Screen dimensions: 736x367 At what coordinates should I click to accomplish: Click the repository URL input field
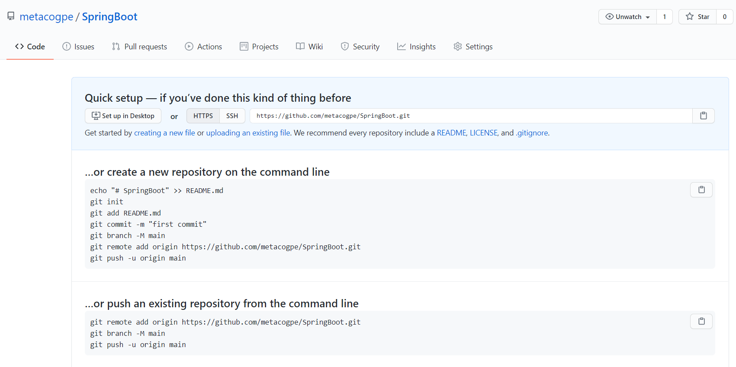(x=471, y=116)
